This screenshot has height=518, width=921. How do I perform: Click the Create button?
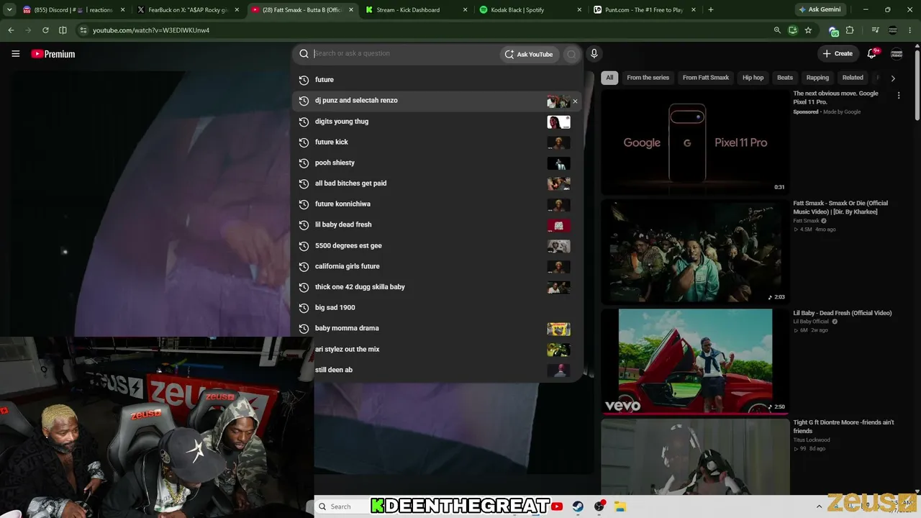coord(838,53)
